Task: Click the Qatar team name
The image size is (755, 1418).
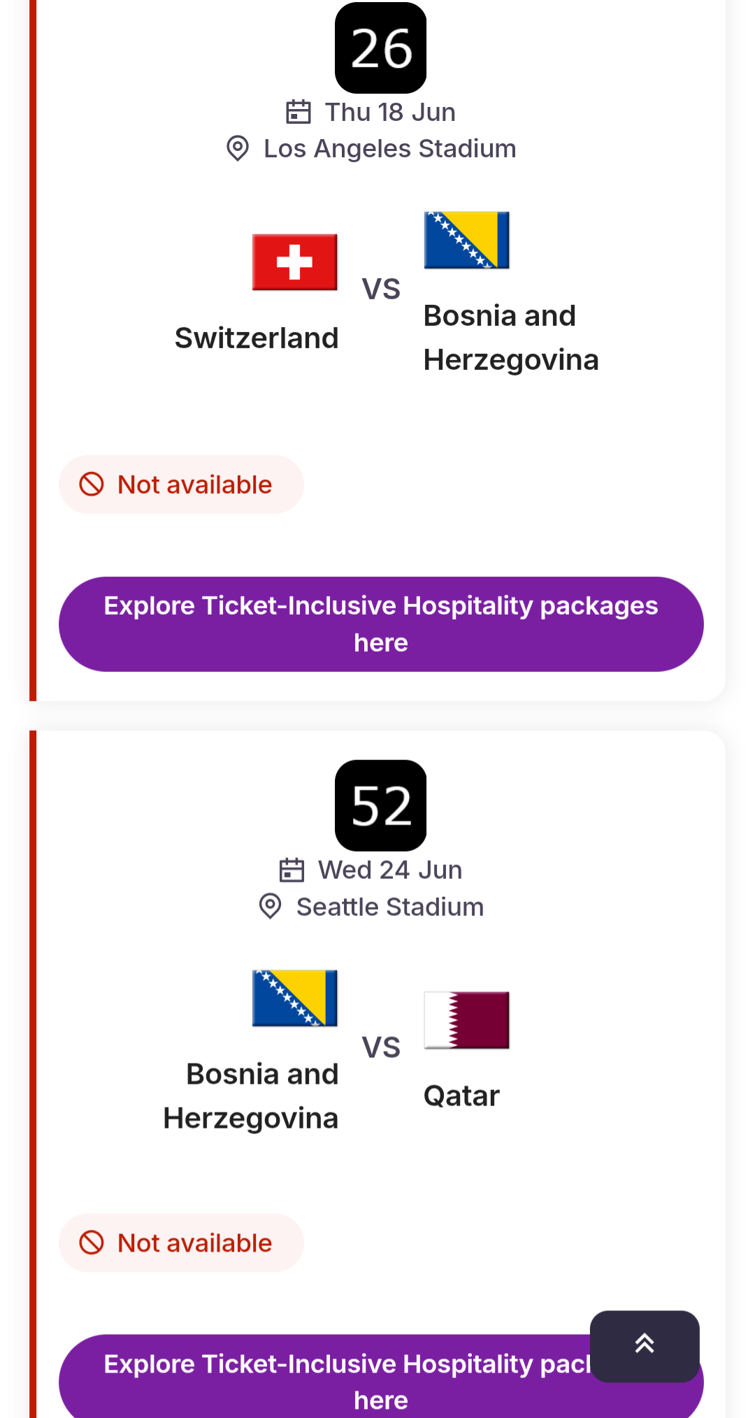Action: coord(461,1096)
